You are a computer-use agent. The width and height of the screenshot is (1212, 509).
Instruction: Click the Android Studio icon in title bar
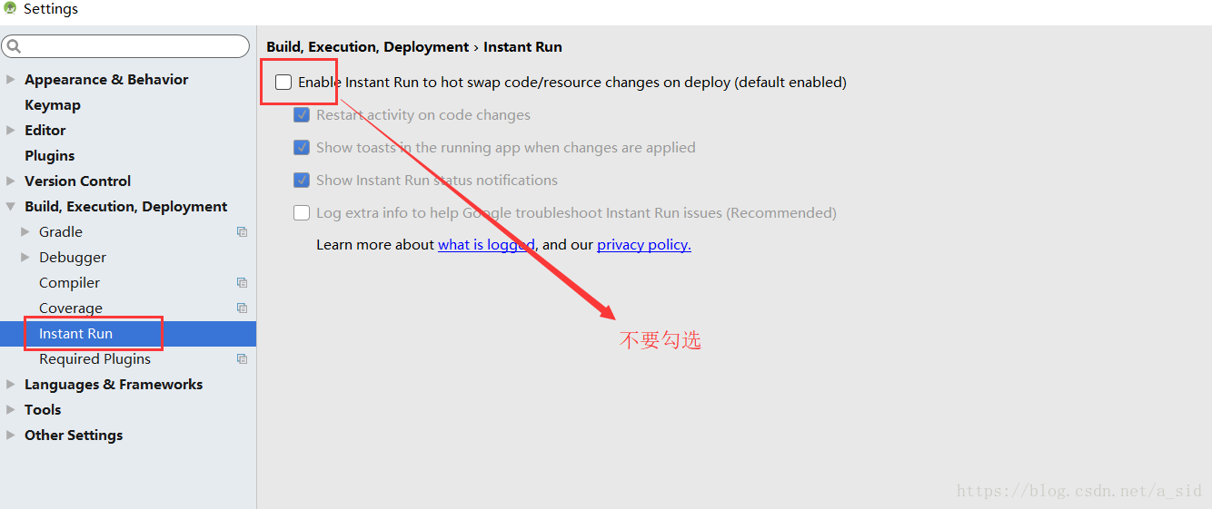10,9
